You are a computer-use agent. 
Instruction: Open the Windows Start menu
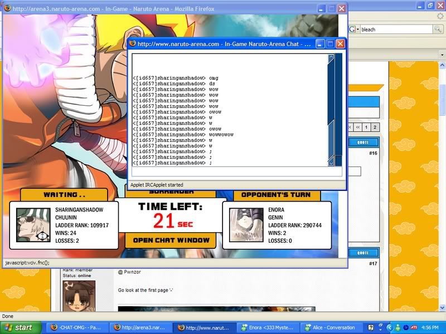pyautogui.click(x=21, y=327)
